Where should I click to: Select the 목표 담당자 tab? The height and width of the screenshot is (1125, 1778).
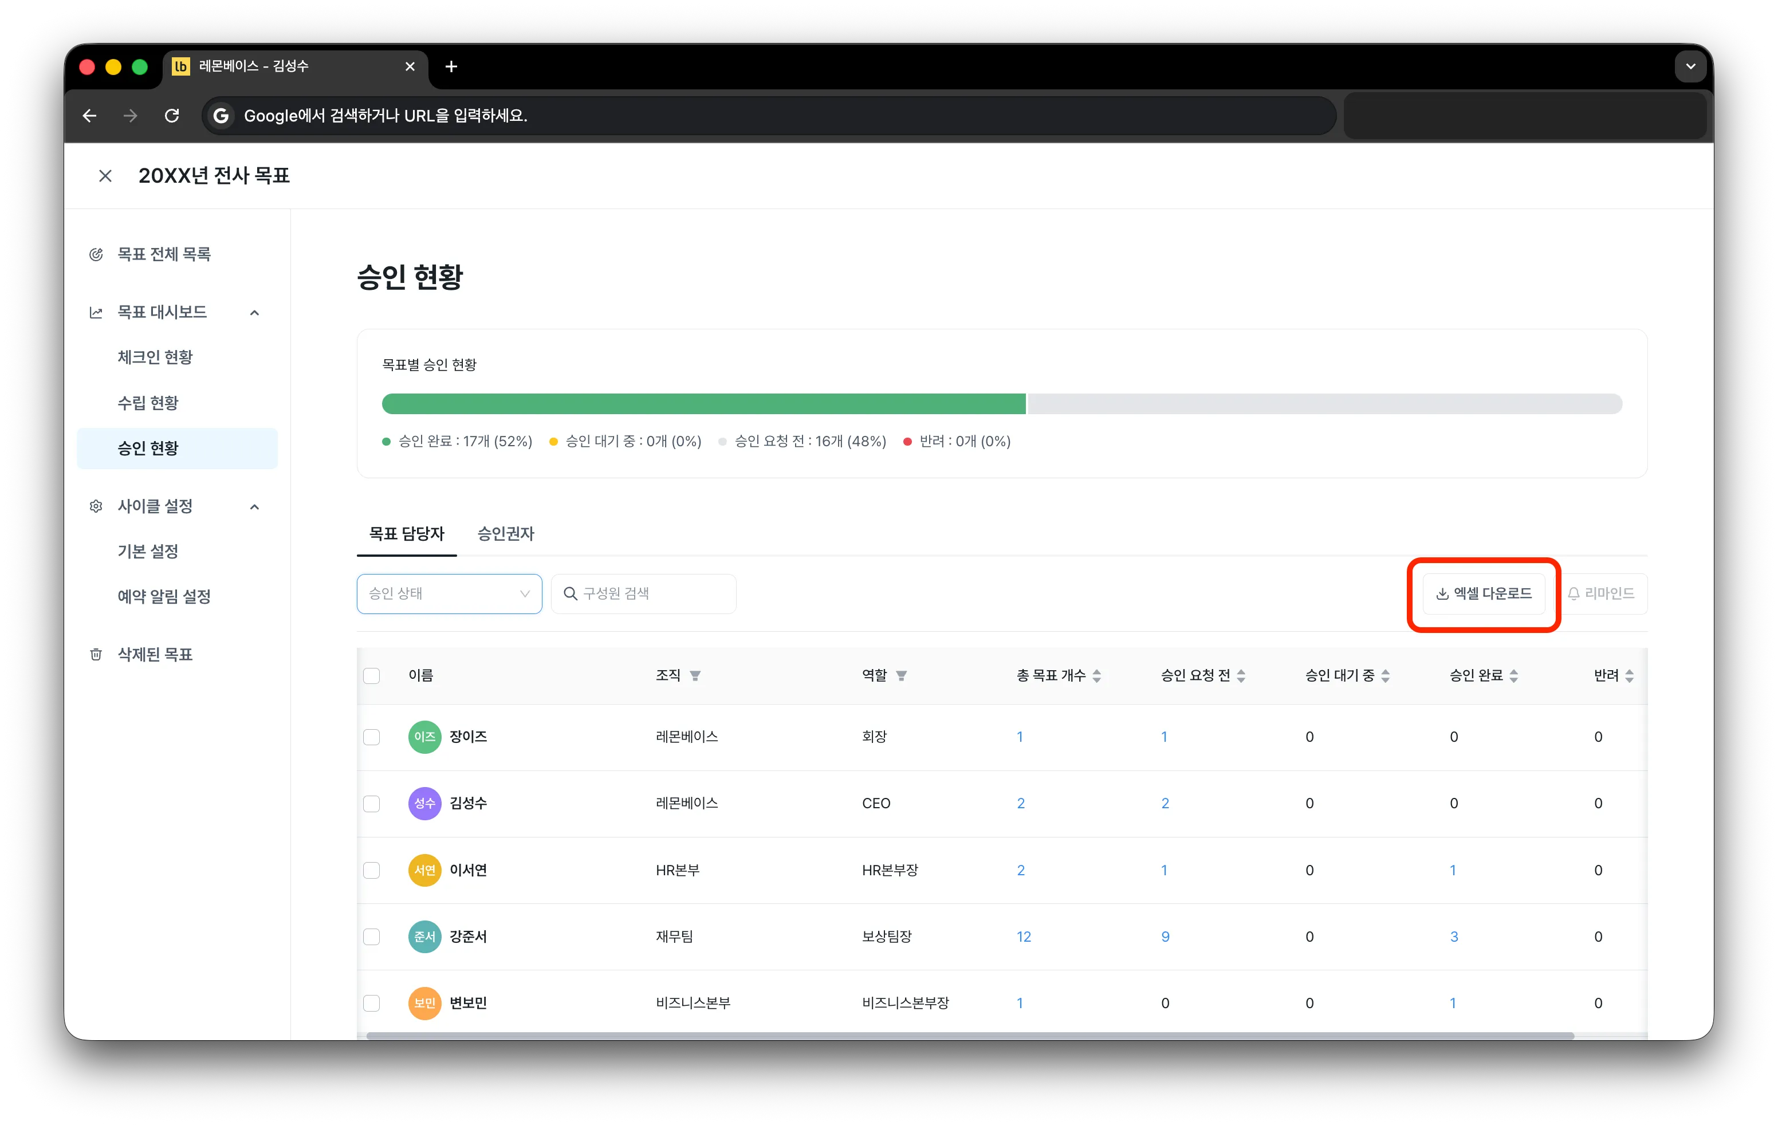click(407, 534)
